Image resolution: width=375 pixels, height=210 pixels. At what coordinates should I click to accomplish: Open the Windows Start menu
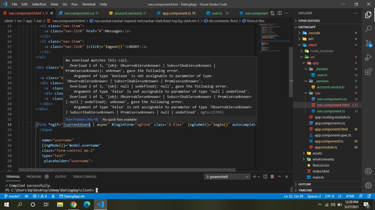pos(6,205)
